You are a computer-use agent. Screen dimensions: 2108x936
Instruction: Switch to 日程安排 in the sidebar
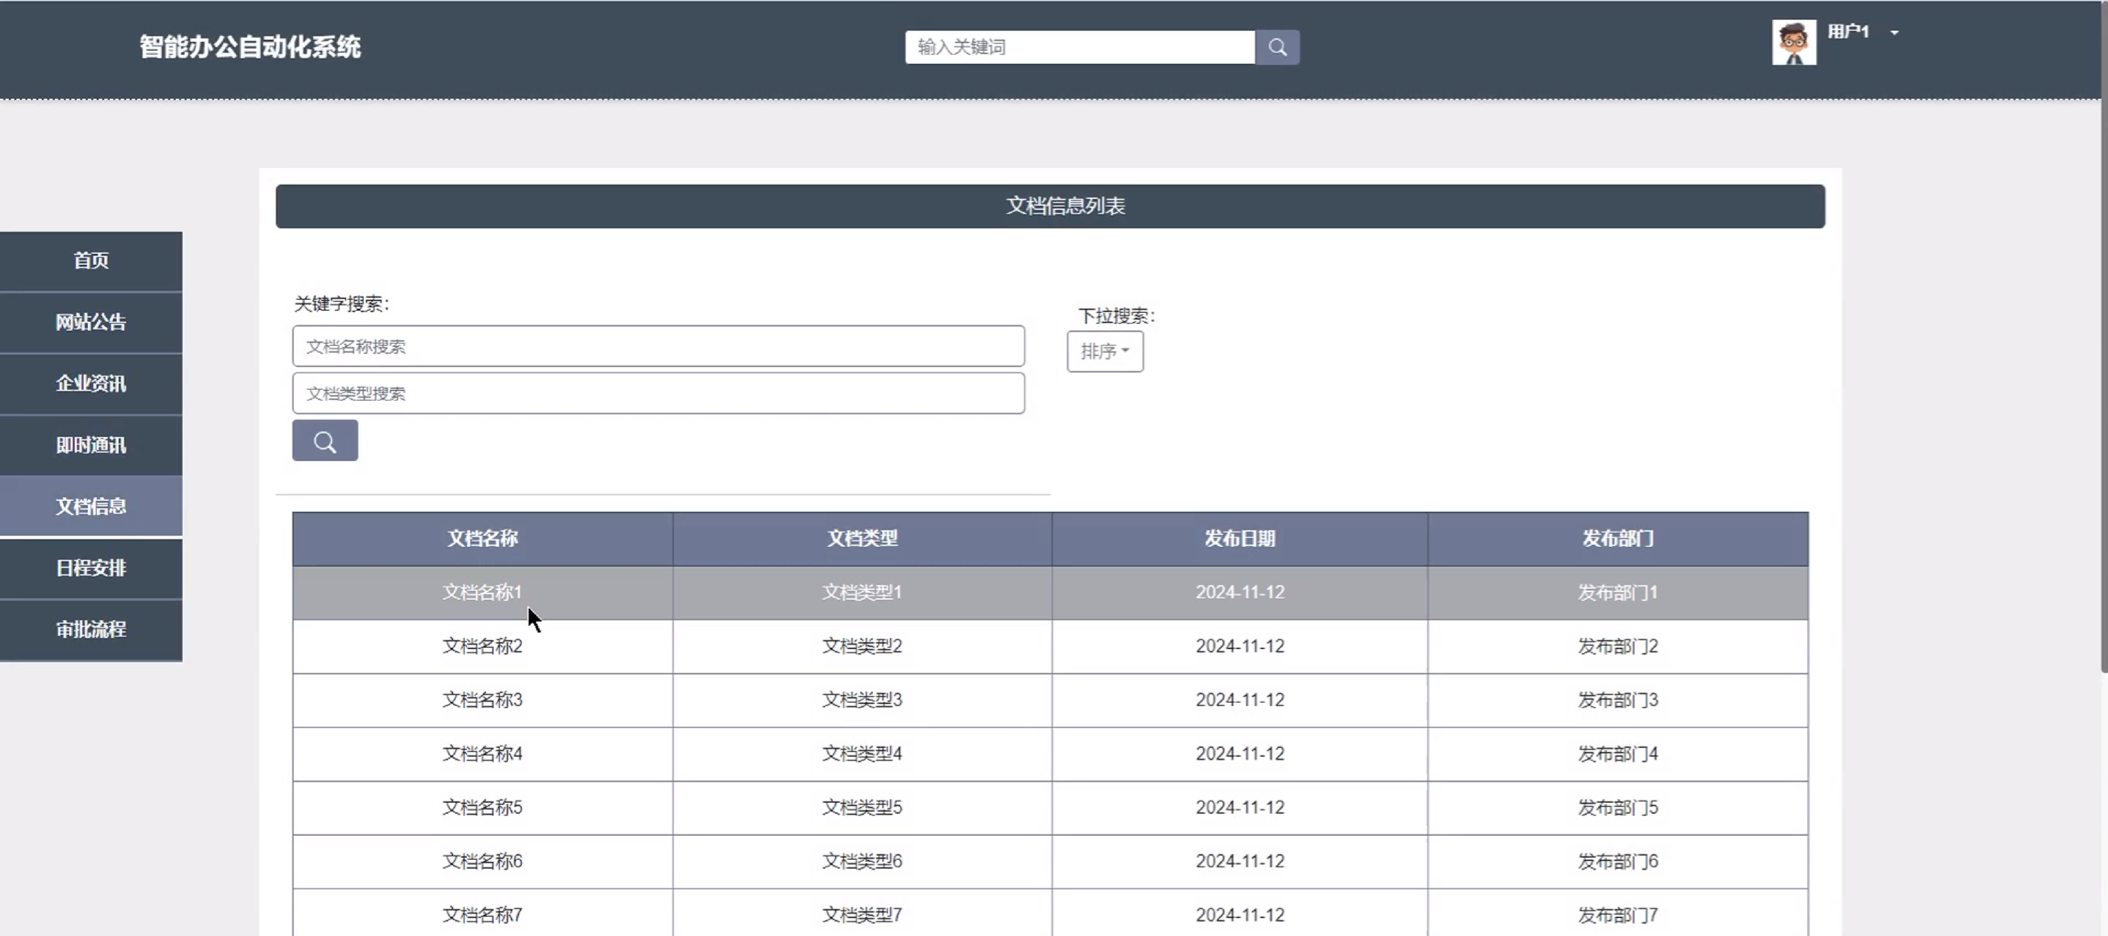click(x=91, y=568)
